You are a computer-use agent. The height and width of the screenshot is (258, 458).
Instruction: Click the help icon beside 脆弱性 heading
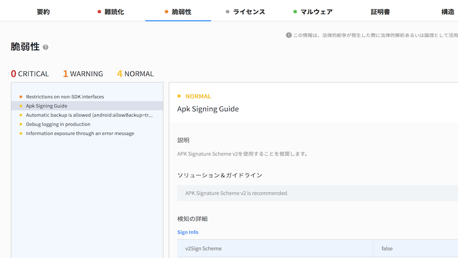[x=46, y=47]
